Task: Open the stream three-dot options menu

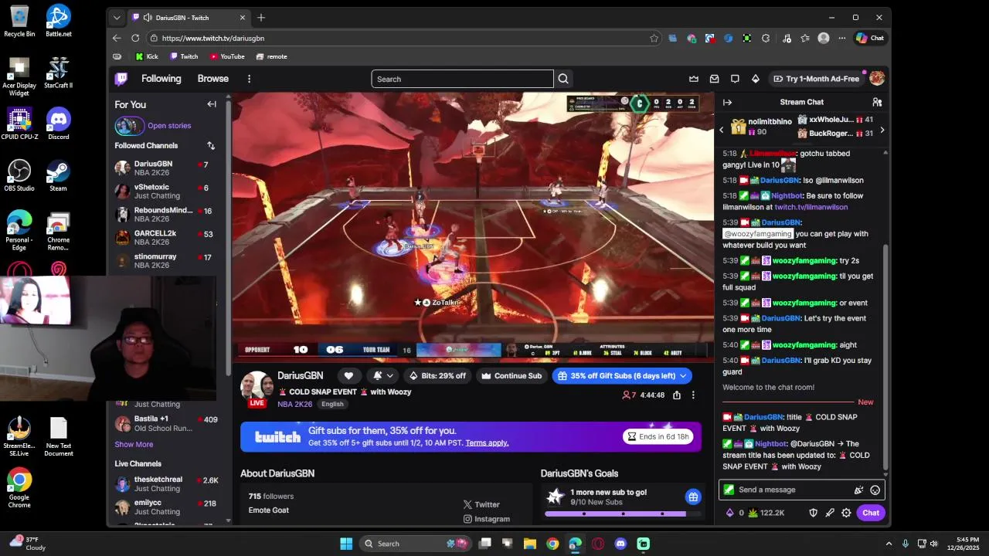Action: (693, 395)
